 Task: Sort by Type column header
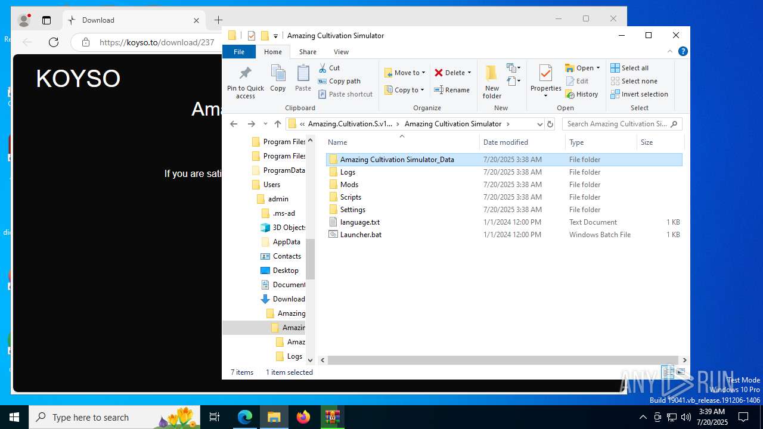click(601, 142)
